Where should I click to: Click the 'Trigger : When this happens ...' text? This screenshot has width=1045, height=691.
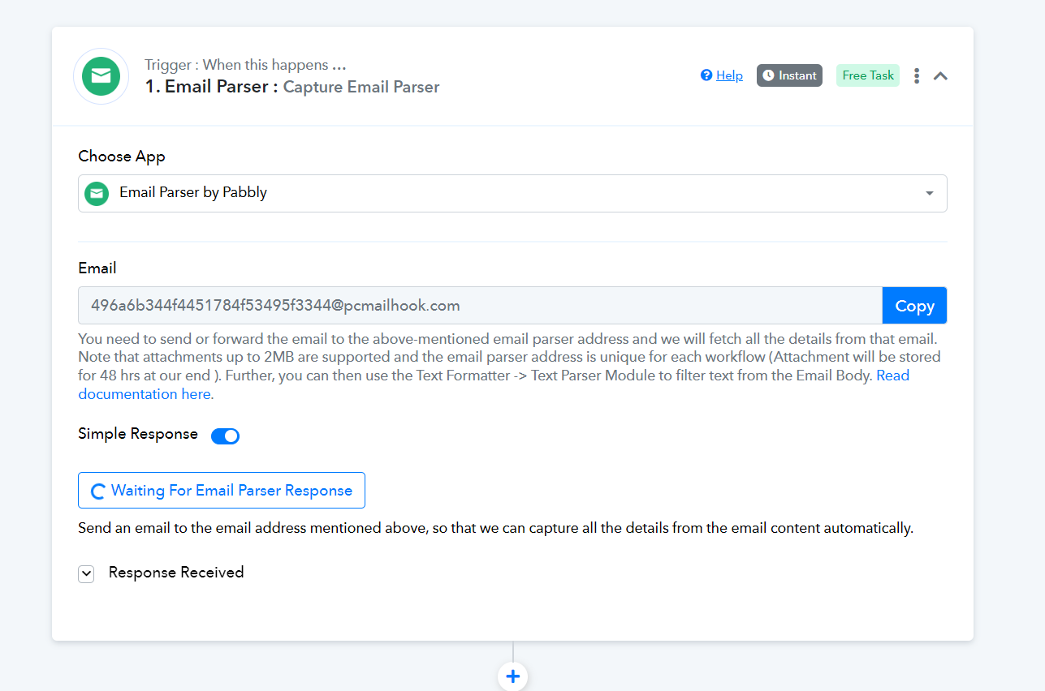(245, 65)
